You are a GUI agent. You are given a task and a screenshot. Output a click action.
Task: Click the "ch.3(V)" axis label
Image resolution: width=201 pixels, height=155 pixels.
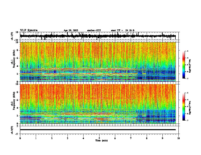pyautogui.click(x=12, y=130)
